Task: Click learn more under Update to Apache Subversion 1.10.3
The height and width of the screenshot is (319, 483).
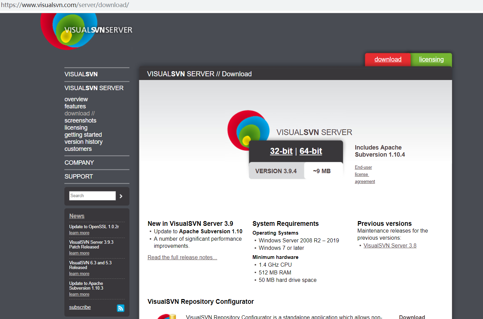Action: (79, 294)
